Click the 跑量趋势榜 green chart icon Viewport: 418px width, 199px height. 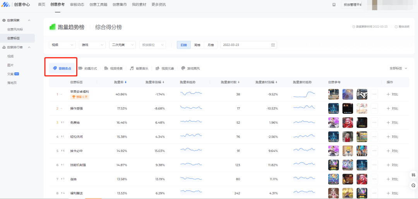pyautogui.click(x=52, y=27)
